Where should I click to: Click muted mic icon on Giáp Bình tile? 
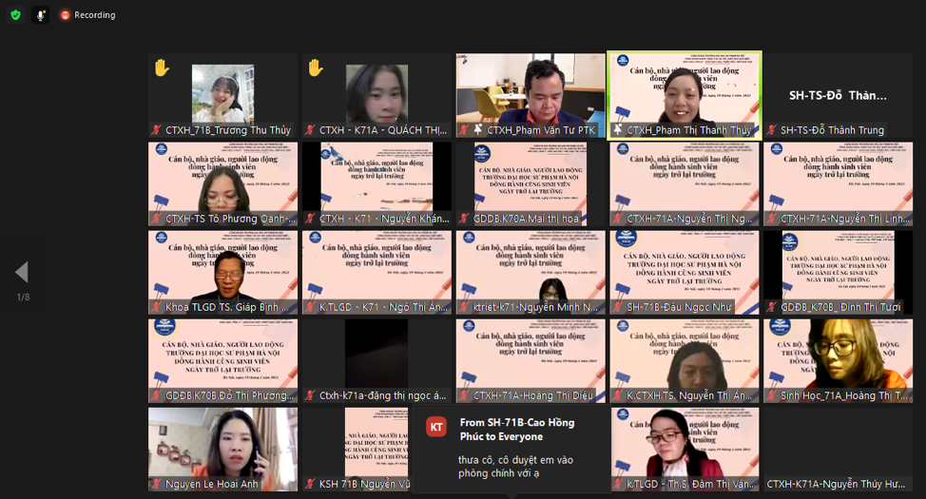pos(157,307)
